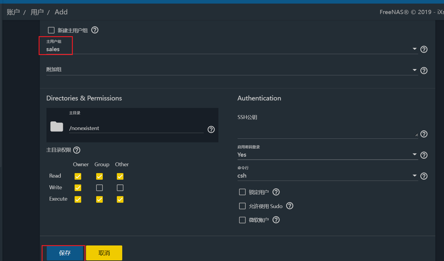This screenshot has height=261, width=444.
Task: Click the 取消 cancel button
Action: point(104,253)
